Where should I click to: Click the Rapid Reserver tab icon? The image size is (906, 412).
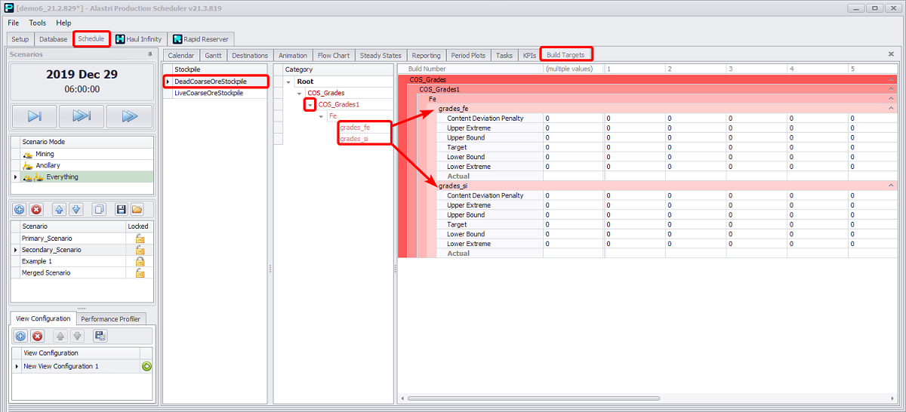177,39
